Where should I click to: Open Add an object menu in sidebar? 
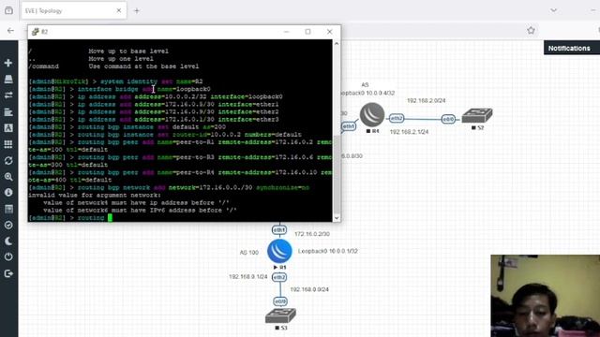[8, 63]
